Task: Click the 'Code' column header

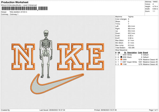Action: point(140,53)
